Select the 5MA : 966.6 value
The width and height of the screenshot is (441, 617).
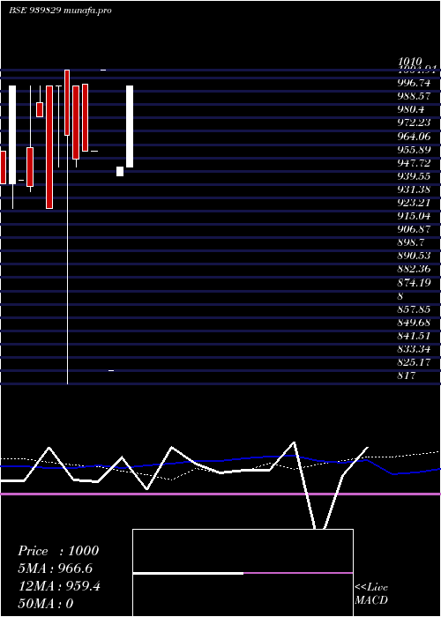click(56, 569)
